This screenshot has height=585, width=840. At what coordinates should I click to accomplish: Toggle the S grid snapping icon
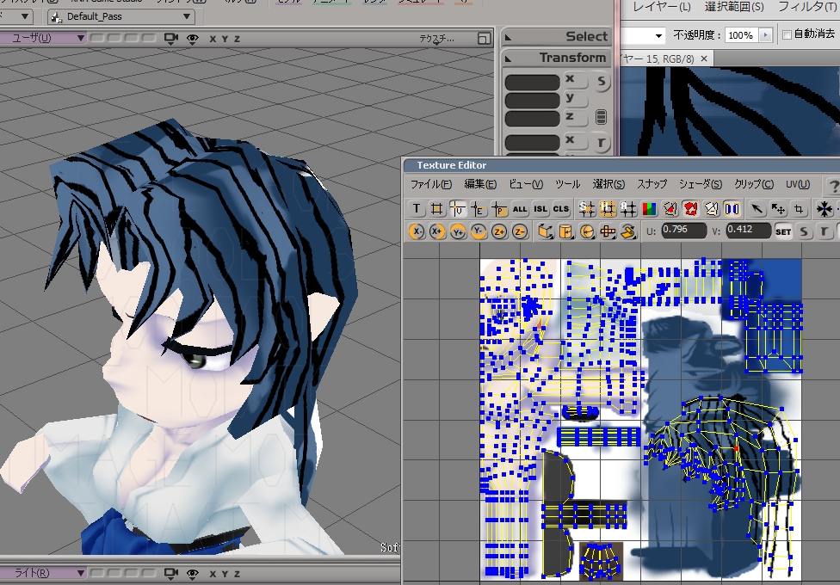tap(587, 209)
